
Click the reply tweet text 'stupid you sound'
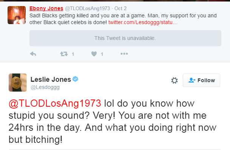coord(49,116)
